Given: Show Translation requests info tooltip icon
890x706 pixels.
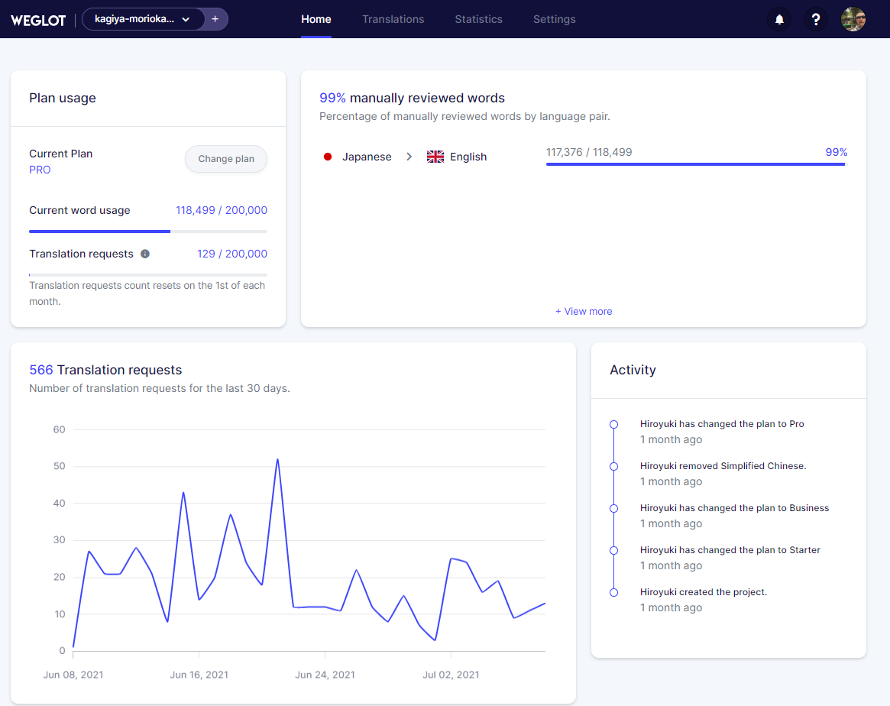Looking at the screenshot, I should point(145,254).
